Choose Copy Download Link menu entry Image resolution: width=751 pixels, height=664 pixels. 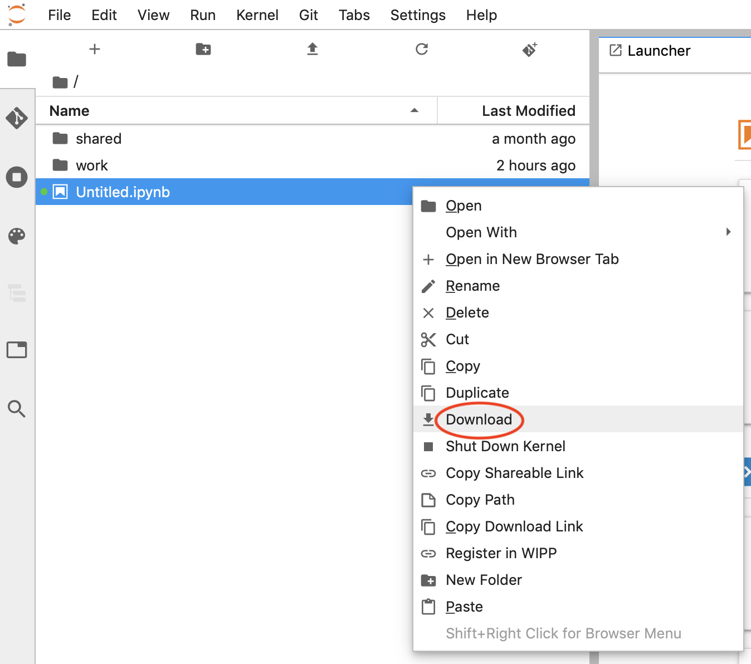[578, 526]
